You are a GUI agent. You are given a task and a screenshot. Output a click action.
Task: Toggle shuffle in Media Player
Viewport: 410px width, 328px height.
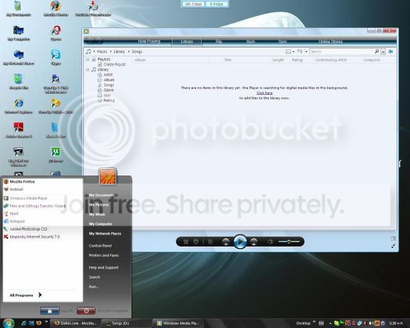pos(186,242)
